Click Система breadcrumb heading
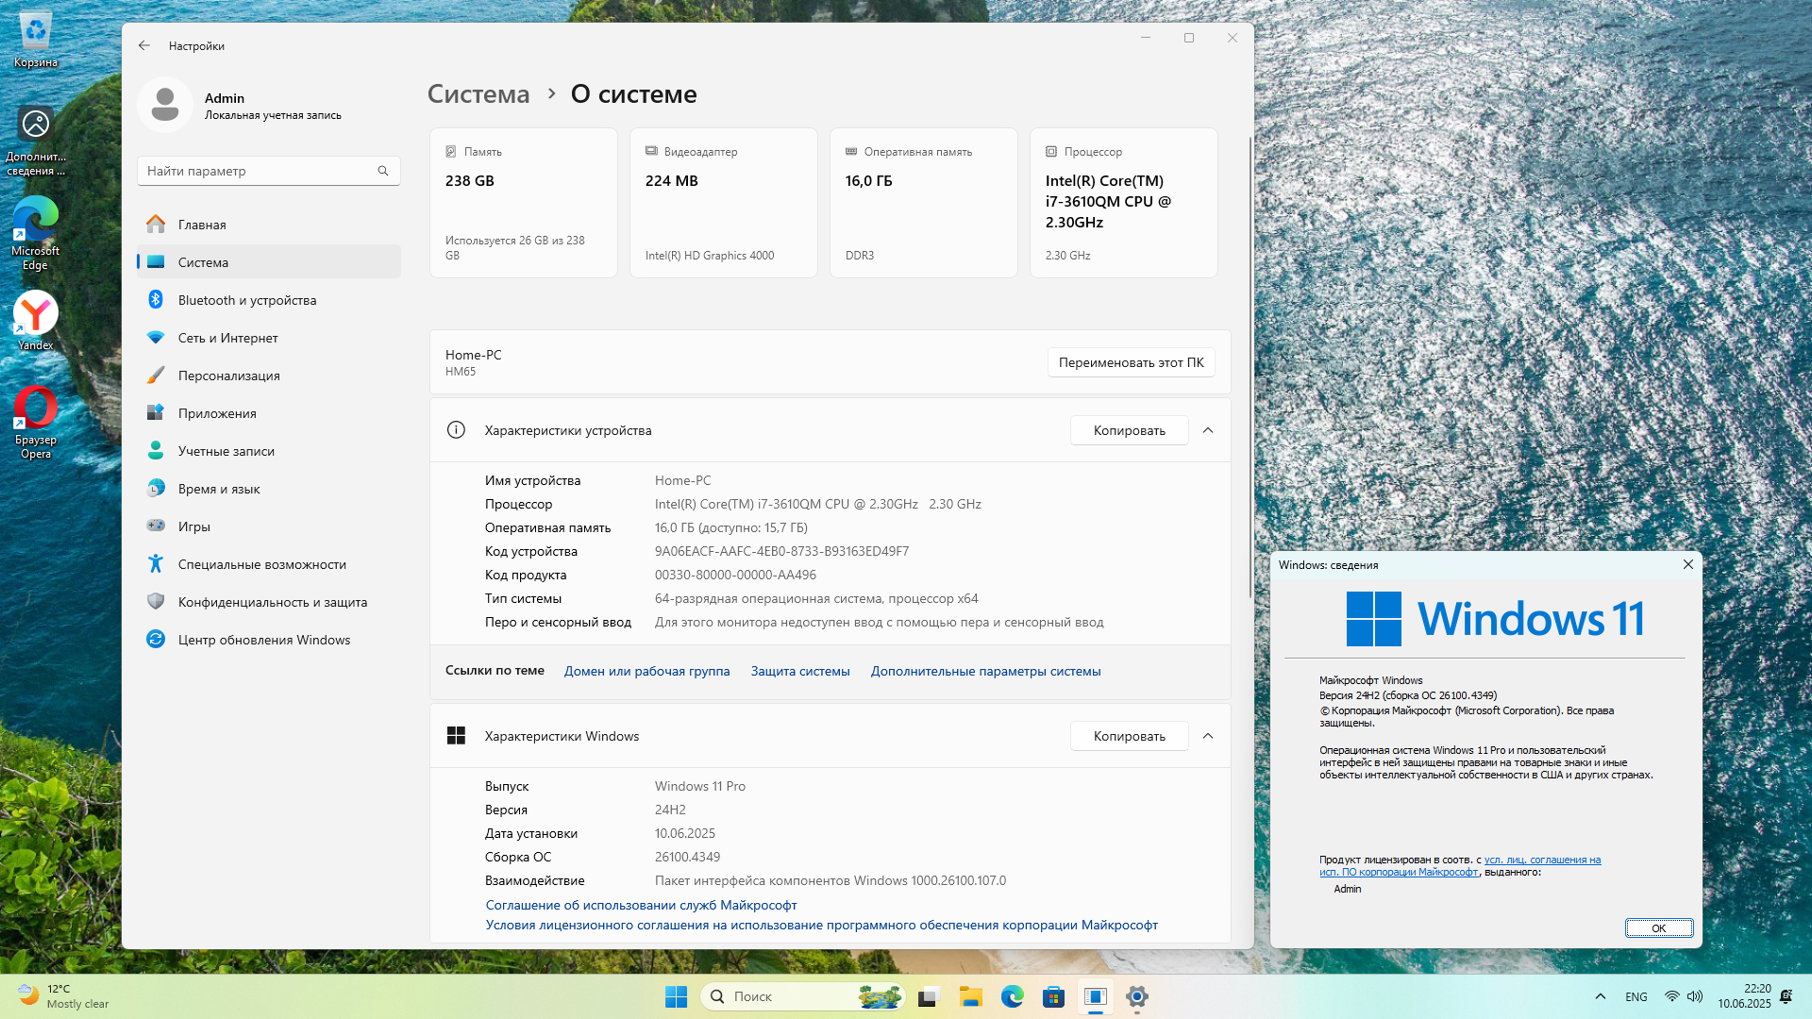Viewport: 1812px width, 1019px height. [x=478, y=94]
